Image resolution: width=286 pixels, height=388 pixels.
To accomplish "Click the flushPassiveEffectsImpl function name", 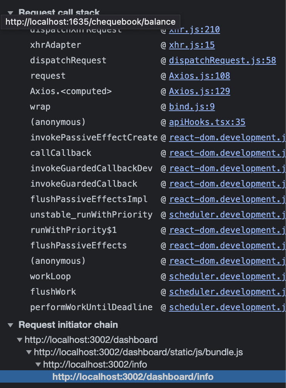I will 89,199.
